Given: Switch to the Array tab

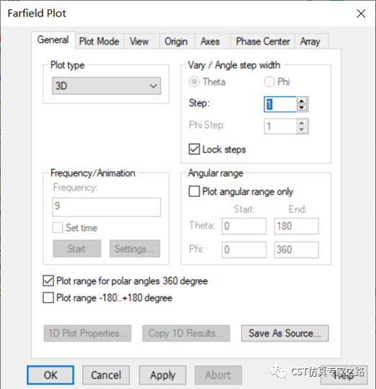Looking at the screenshot, I should click(x=310, y=42).
